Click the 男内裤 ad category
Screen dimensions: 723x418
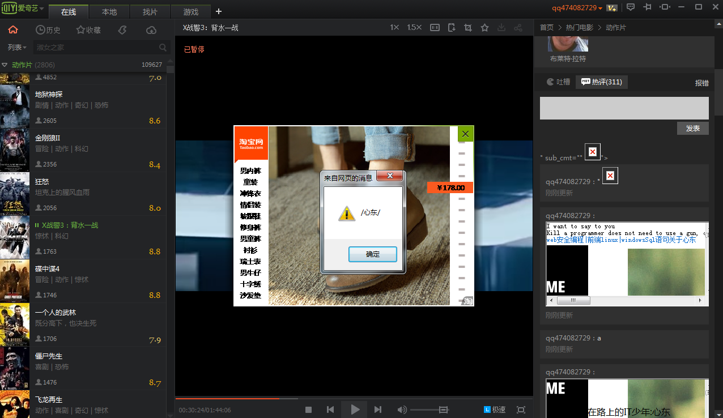point(250,171)
